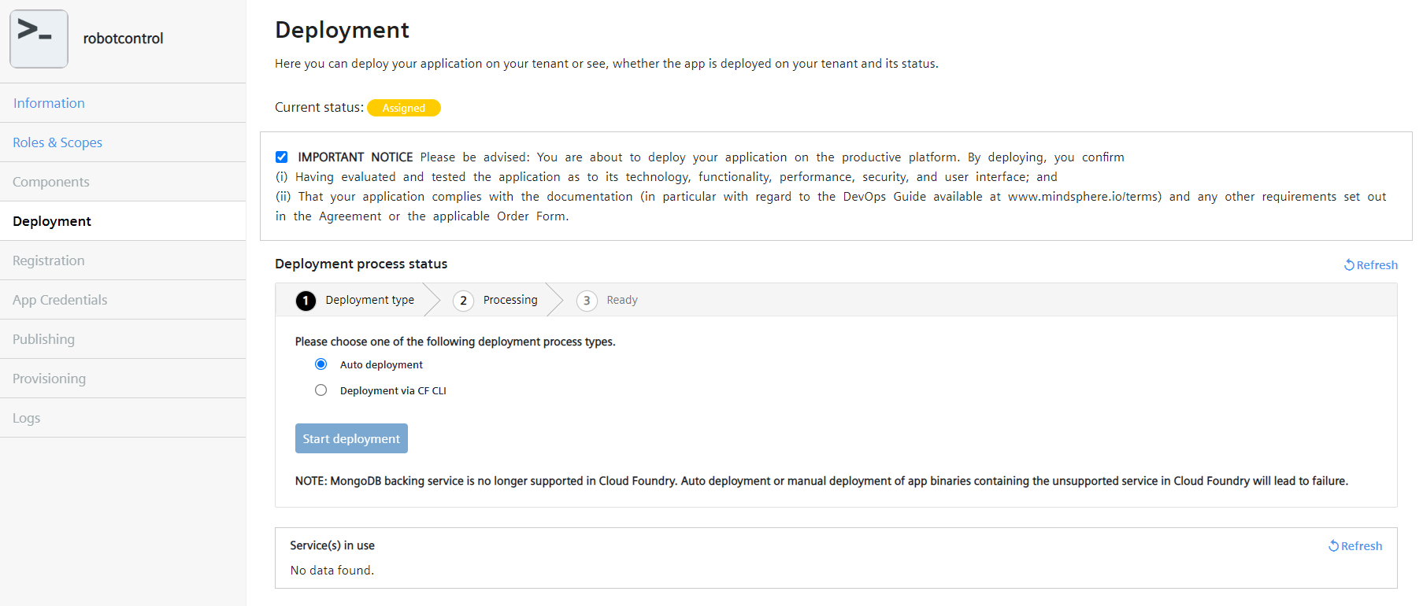1423x606 pixels.
Task: Click the MongoDB backing service note
Action: click(x=821, y=481)
